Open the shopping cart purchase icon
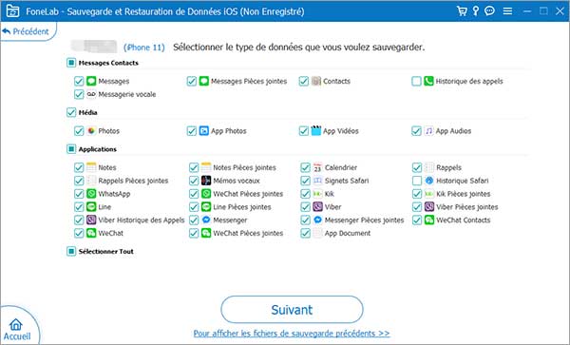This screenshot has height=345, width=570. pyautogui.click(x=462, y=10)
